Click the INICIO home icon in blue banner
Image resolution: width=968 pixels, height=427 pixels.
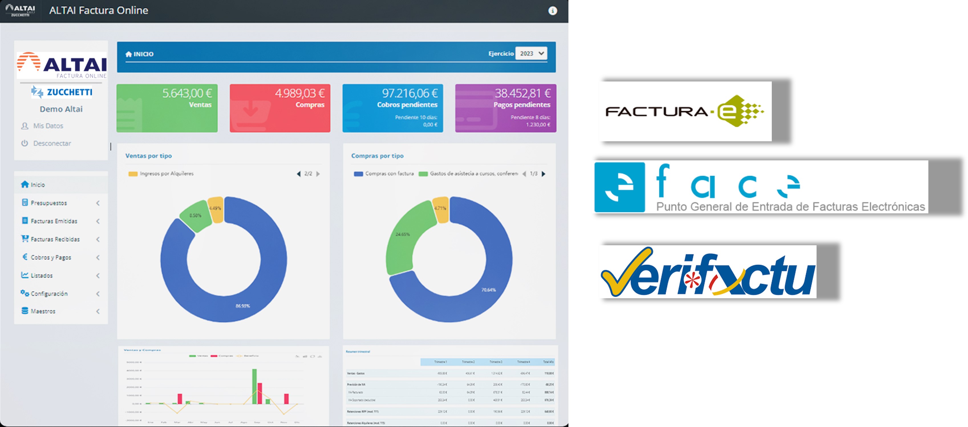point(129,54)
